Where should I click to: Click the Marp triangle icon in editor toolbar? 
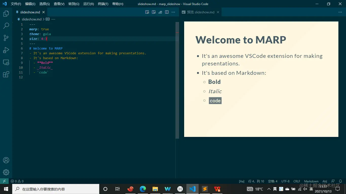(x=160, y=12)
